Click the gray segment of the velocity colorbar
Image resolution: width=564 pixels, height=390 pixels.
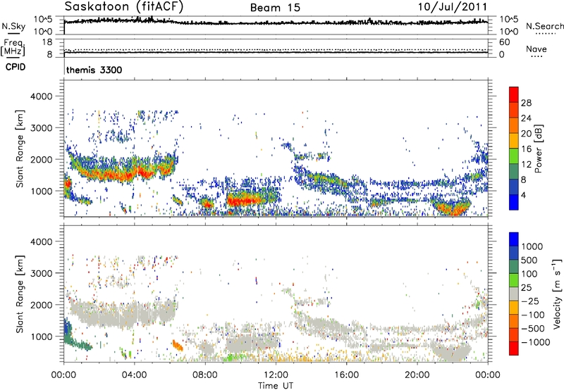(514, 294)
